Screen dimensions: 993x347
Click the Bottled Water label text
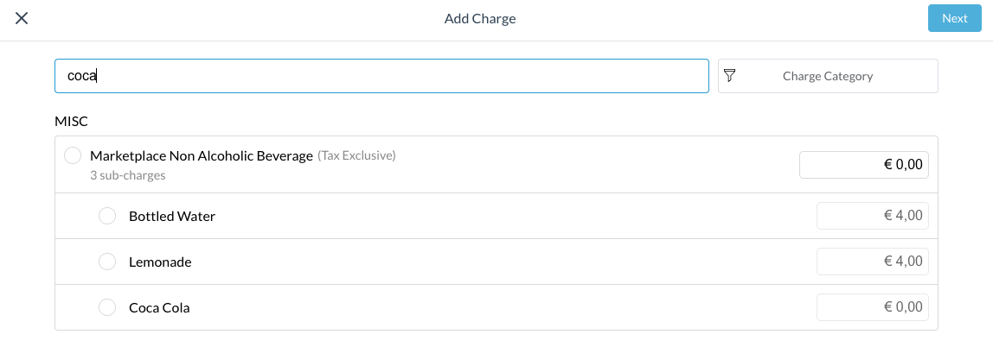(172, 216)
